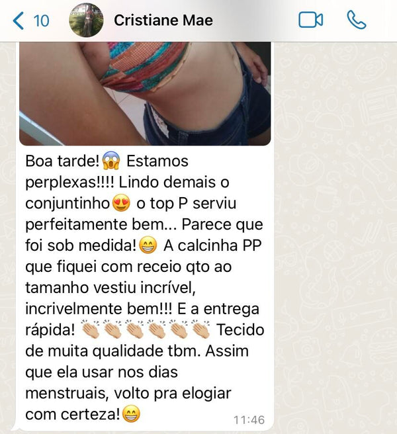Click the words 'Boa tarde!' in the message
397x434 pixels.
tap(62, 161)
